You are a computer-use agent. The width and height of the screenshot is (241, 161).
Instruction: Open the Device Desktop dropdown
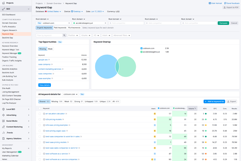[x=77, y=11]
